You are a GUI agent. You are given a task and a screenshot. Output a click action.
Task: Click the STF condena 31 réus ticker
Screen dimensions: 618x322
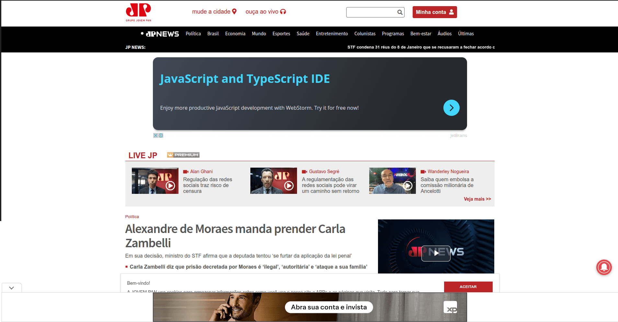421,47
